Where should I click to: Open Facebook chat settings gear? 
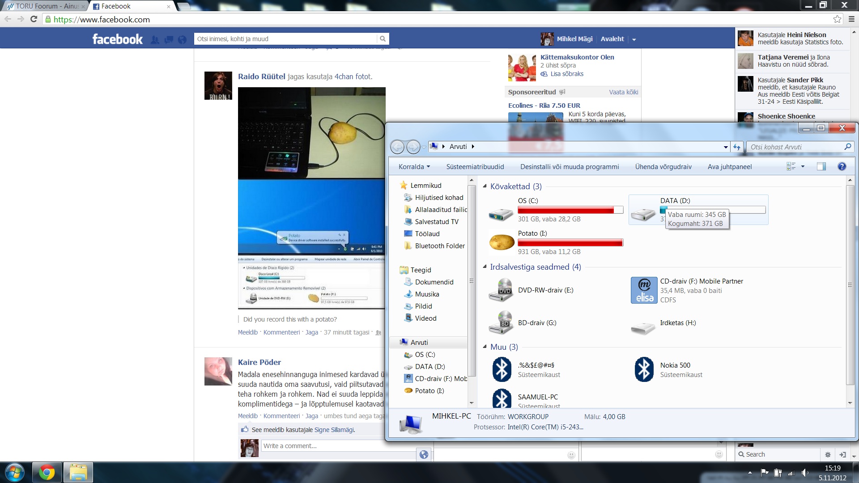click(828, 454)
